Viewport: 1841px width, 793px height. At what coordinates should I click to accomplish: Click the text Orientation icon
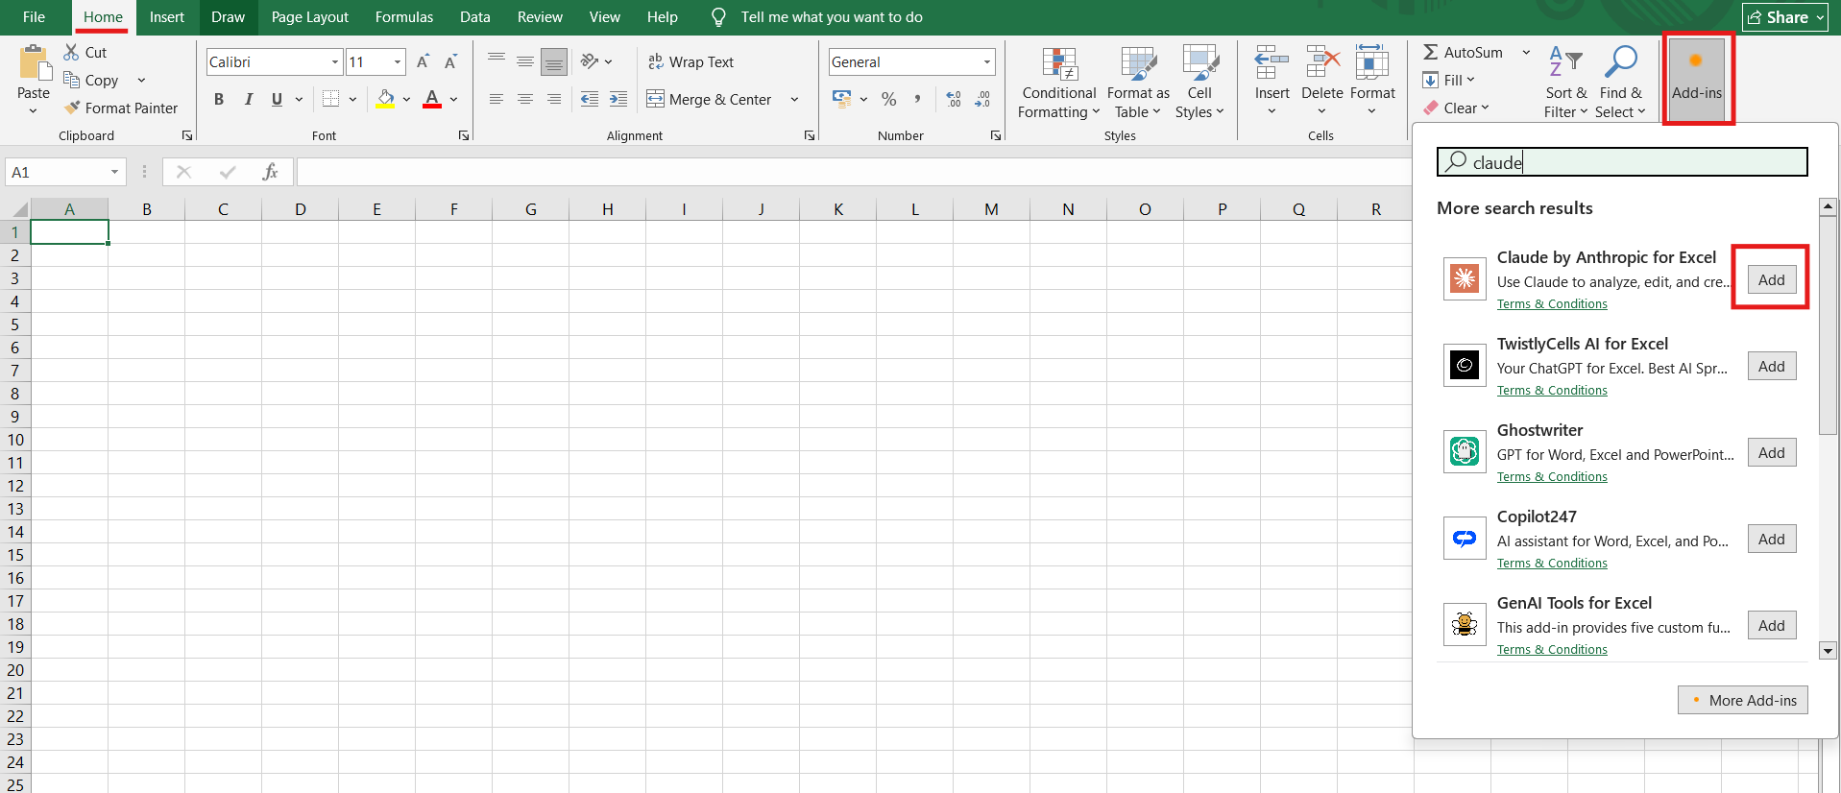[590, 61]
